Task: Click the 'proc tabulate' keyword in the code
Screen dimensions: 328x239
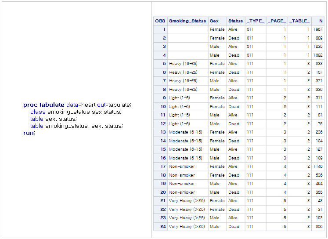Action: 44,105
